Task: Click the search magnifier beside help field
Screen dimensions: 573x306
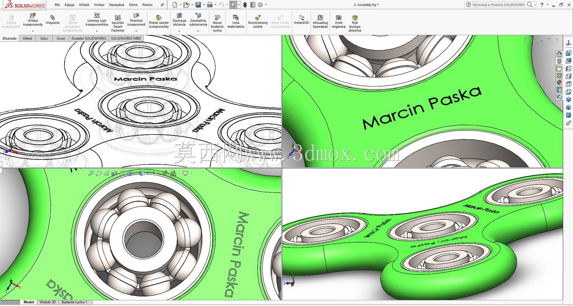Action: pyautogui.click(x=529, y=5)
